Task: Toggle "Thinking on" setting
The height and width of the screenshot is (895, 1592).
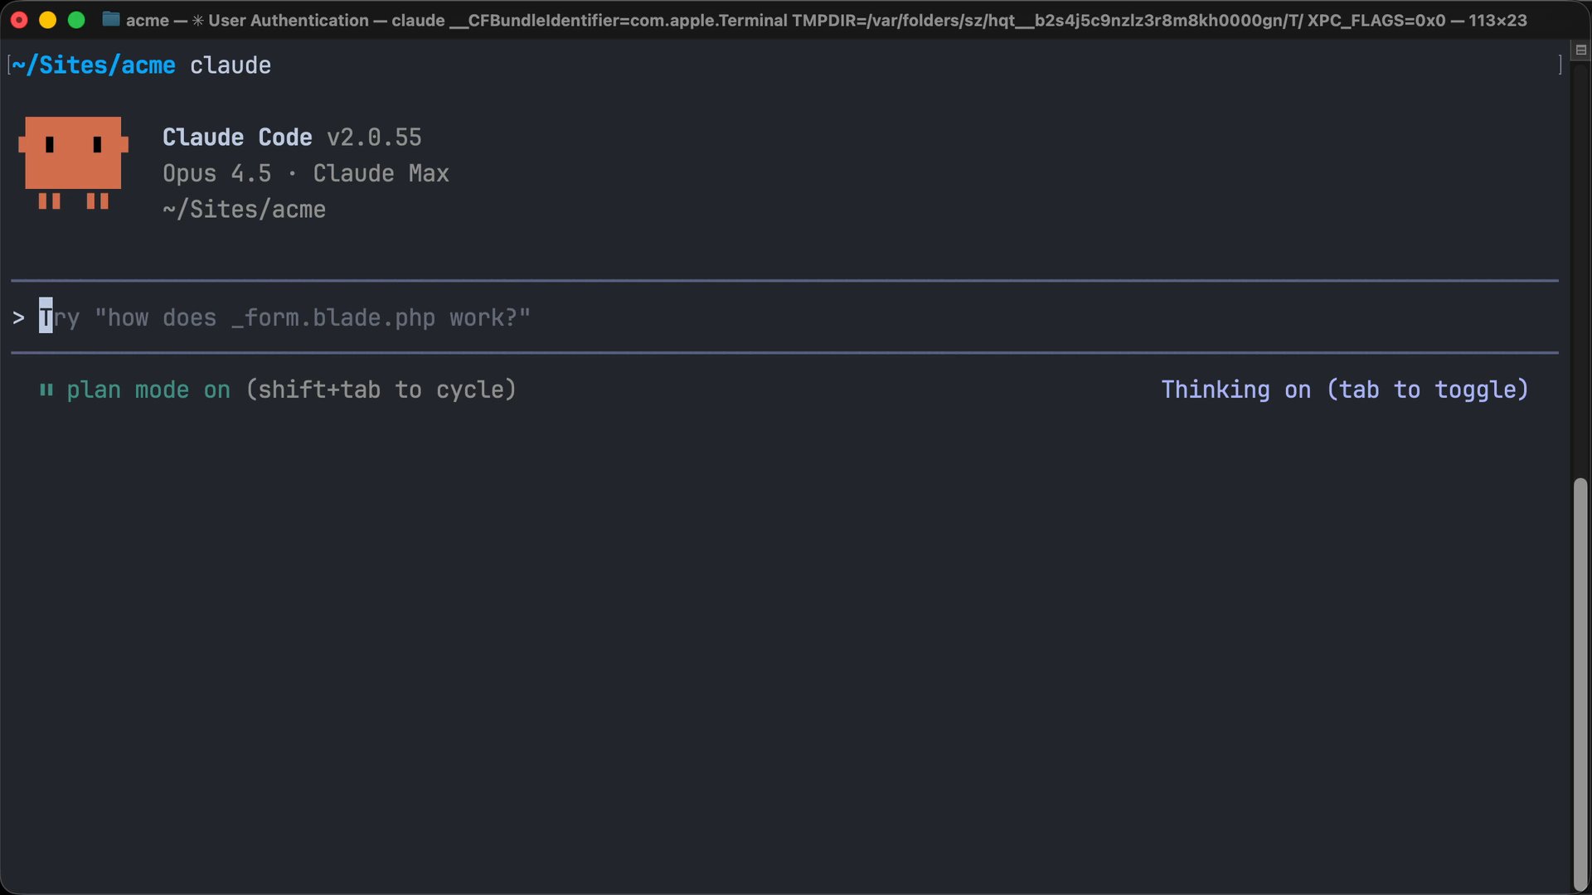Action: point(1235,389)
